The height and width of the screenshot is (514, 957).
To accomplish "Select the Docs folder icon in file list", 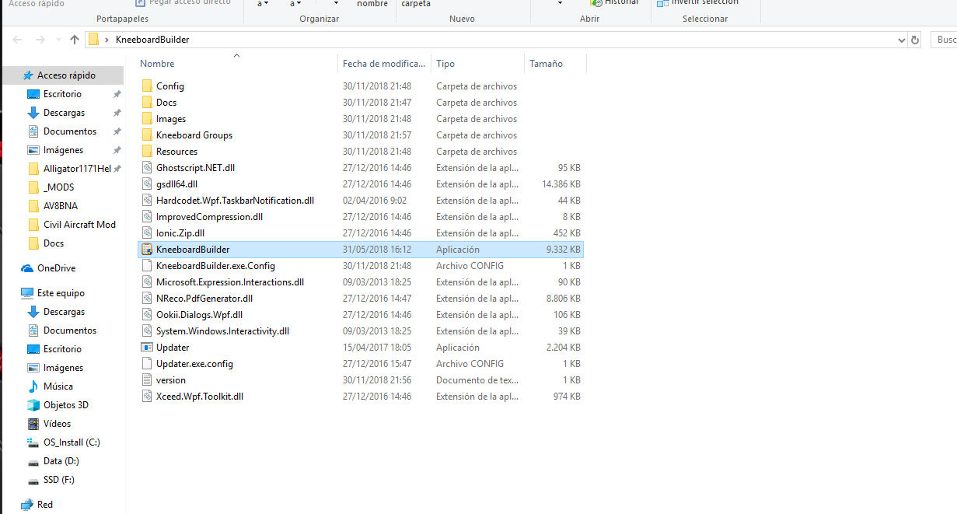I will (x=148, y=103).
